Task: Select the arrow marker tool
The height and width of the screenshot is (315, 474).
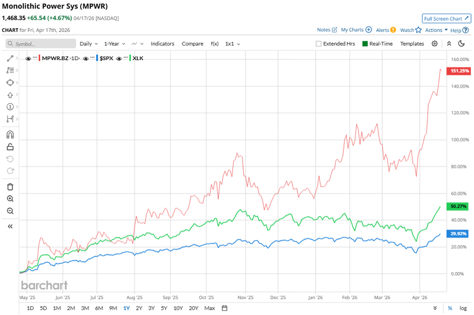Action: pyautogui.click(x=10, y=95)
